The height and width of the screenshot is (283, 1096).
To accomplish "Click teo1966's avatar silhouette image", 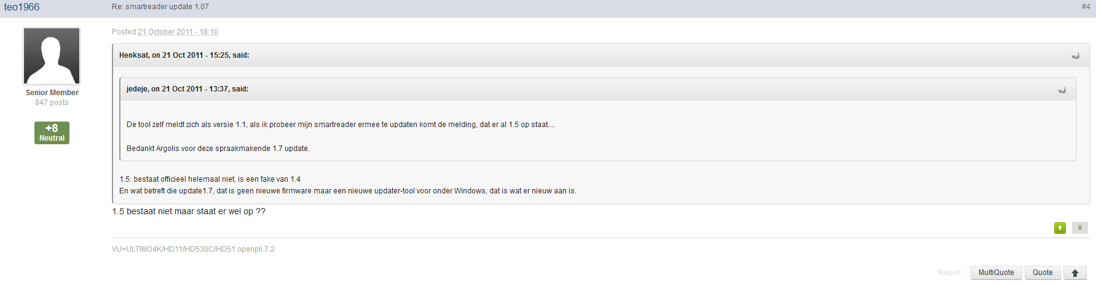I will (x=52, y=56).
